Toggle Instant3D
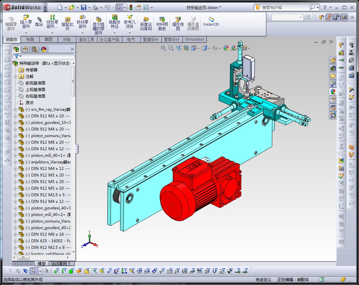 [211, 22]
